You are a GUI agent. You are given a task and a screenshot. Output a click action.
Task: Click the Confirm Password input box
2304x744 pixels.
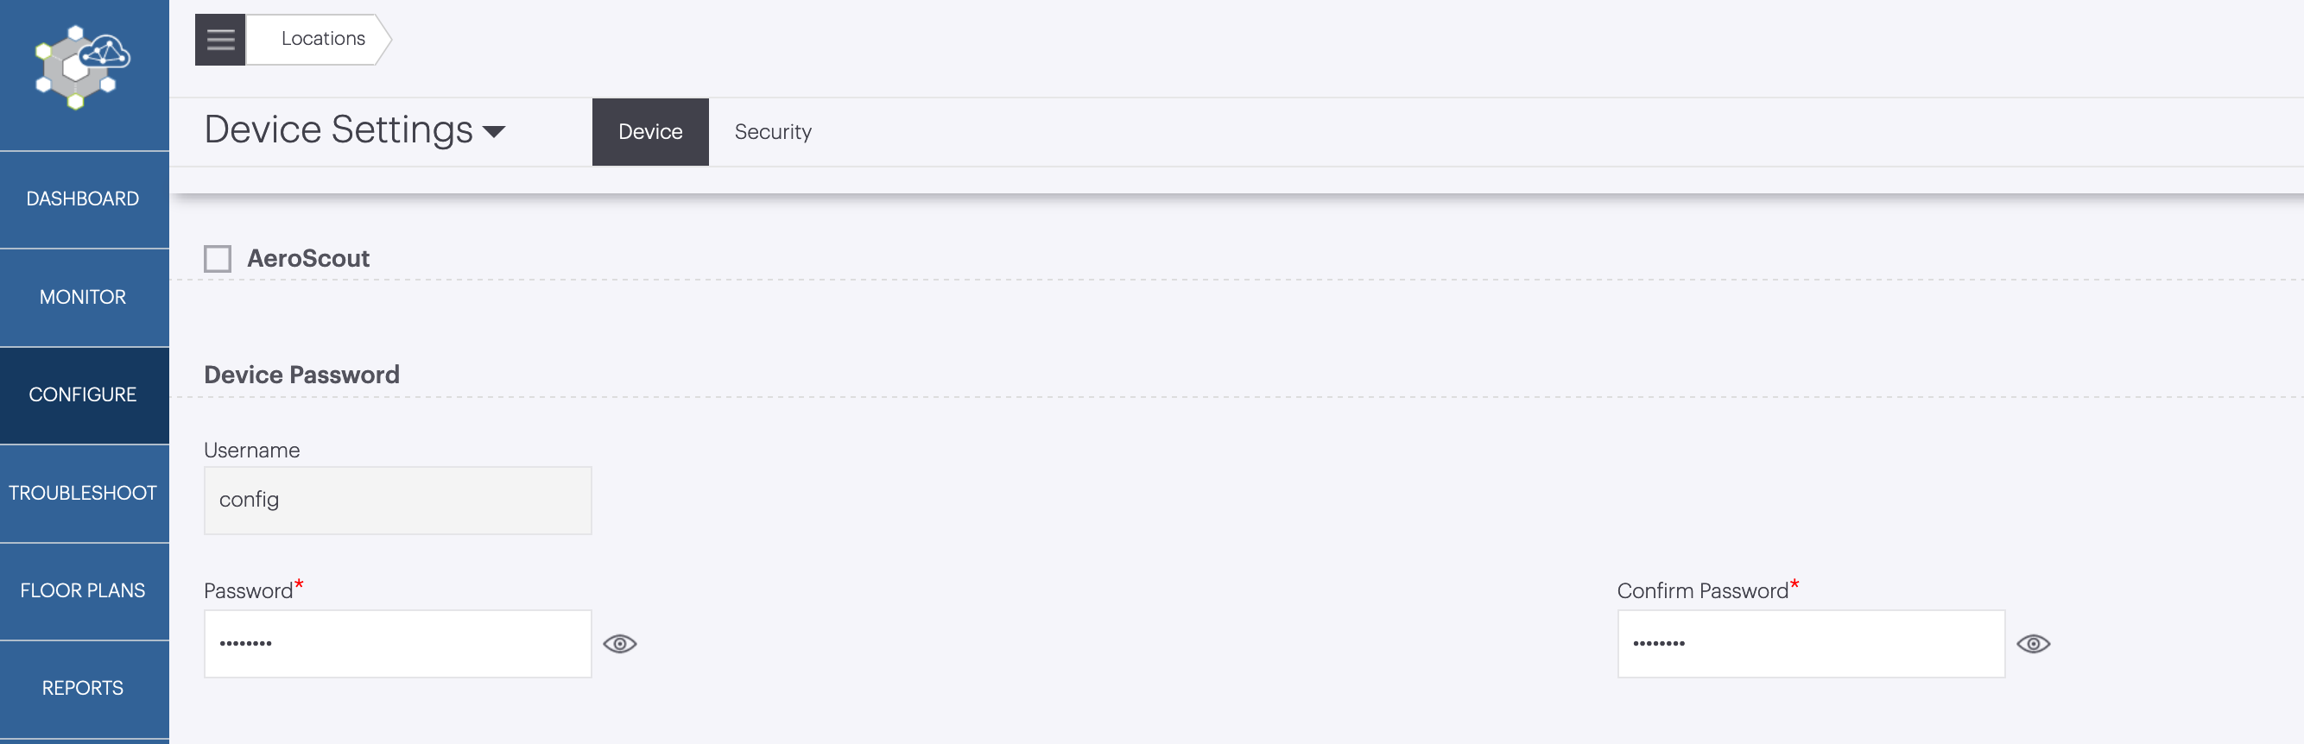click(x=1810, y=643)
